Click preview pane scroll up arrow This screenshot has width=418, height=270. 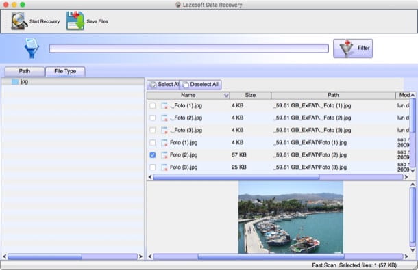tap(413, 184)
